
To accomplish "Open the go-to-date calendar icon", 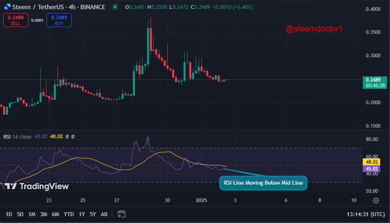I will [121, 214].
